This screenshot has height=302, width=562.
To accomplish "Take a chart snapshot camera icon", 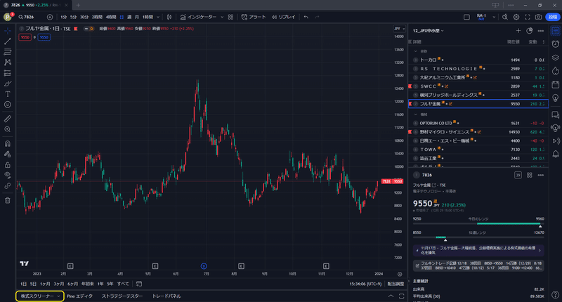I will (x=538, y=17).
